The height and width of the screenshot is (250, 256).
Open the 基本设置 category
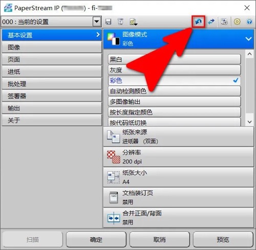point(52,35)
